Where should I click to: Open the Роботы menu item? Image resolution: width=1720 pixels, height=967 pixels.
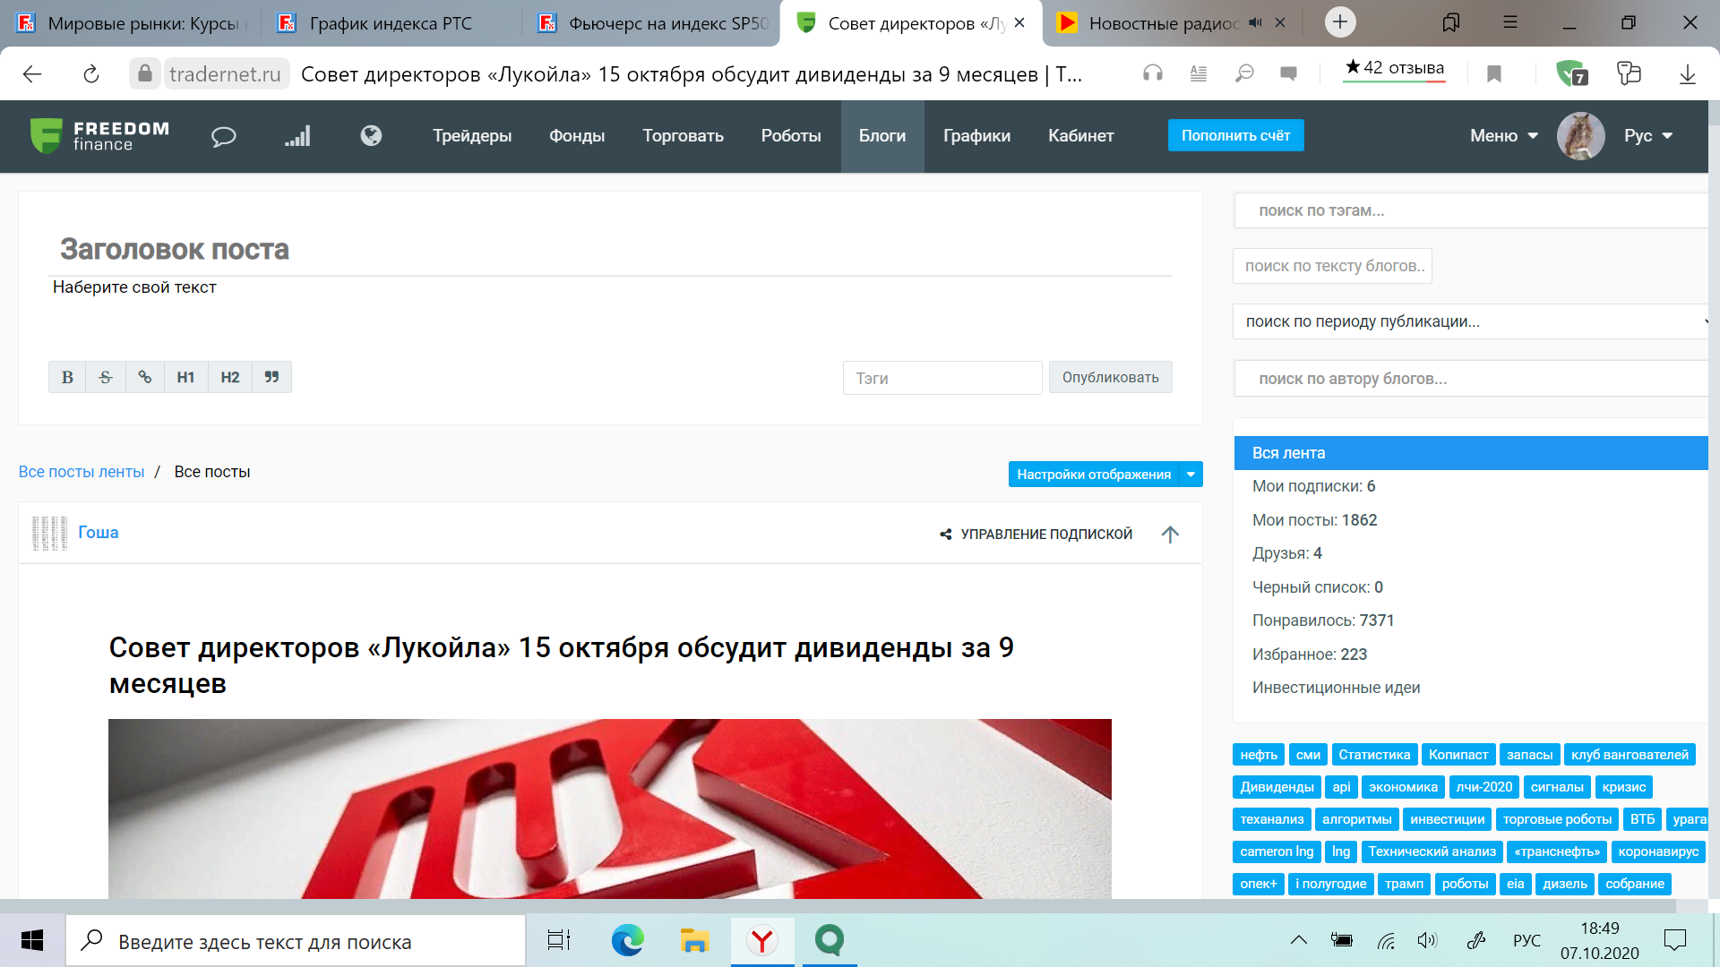pyautogui.click(x=791, y=135)
